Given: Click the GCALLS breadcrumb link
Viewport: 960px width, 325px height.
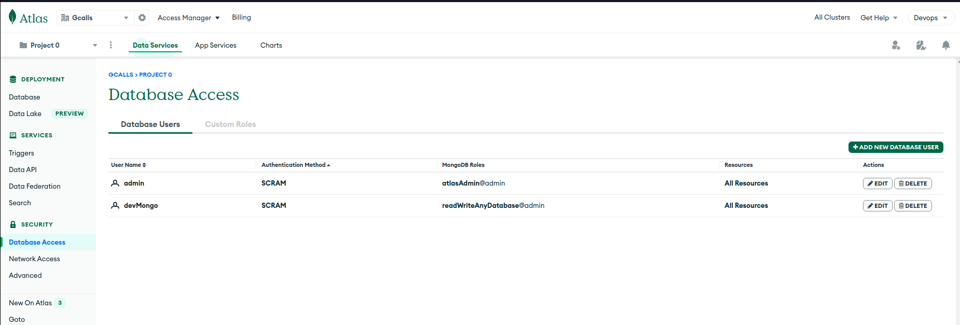Looking at the screenshot, I should tap(121, 75).
